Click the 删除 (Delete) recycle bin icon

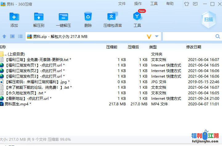click(88, 17)
